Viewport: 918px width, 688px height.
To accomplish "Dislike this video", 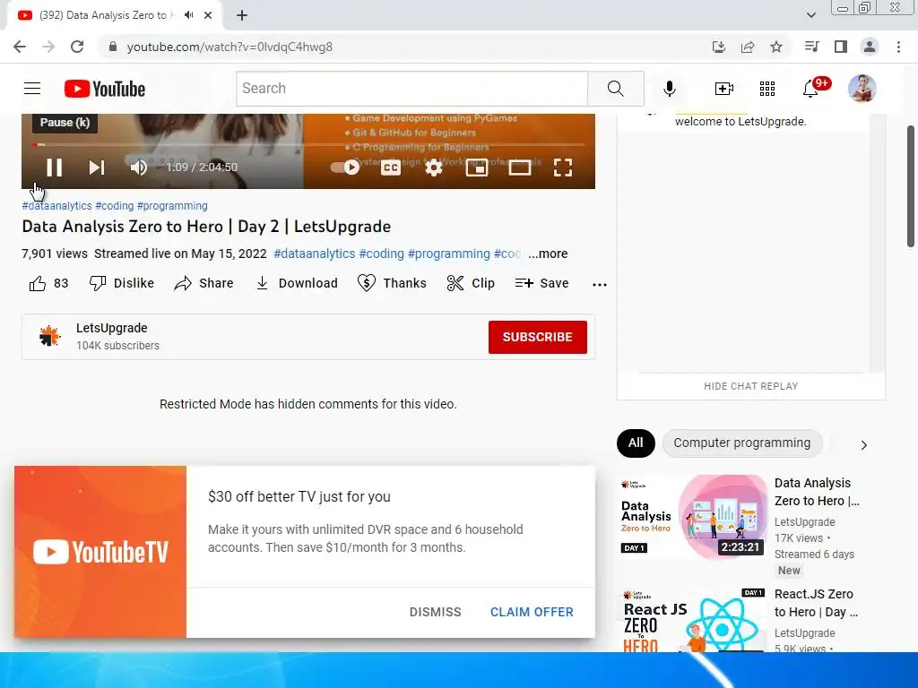I will [121, 283].
